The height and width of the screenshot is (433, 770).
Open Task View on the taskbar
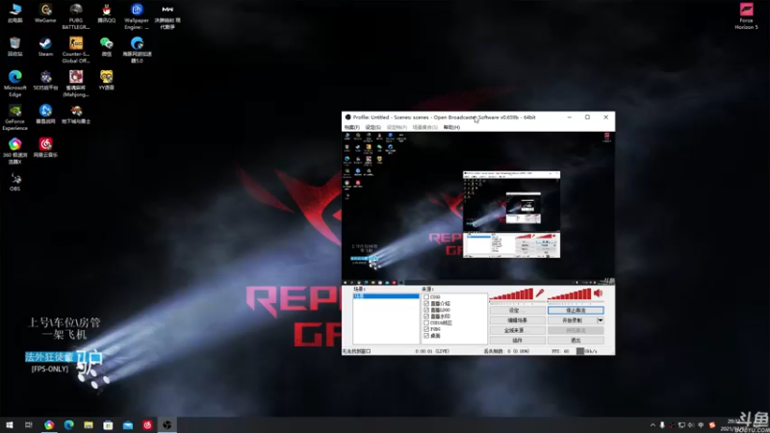29,424
